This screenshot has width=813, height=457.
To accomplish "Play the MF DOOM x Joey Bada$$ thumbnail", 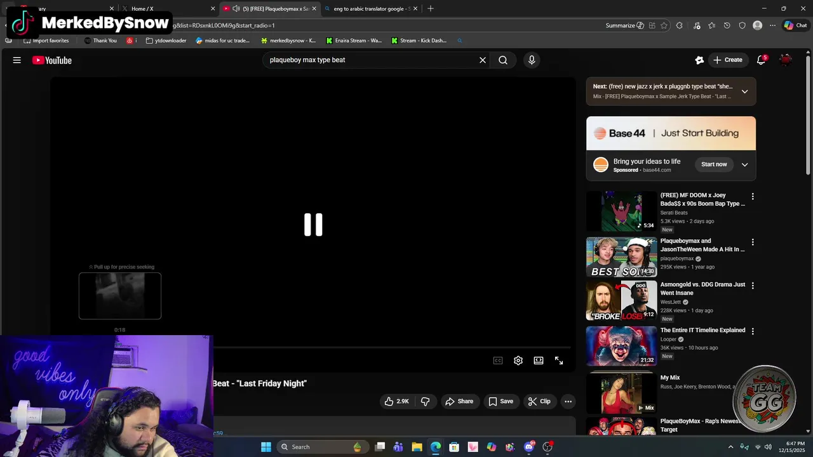I will coord(621,211).
